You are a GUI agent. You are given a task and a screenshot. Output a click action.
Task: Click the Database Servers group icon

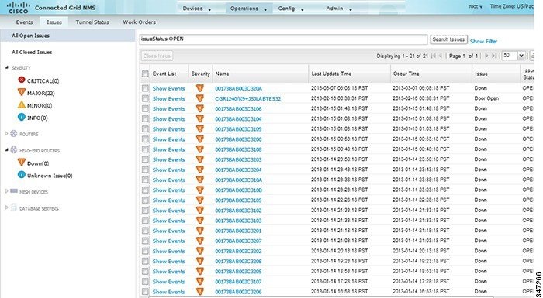click(13, 207)
